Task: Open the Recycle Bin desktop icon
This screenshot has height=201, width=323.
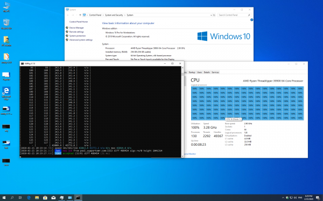Action: pyautogui.click(x=6, y=24)
